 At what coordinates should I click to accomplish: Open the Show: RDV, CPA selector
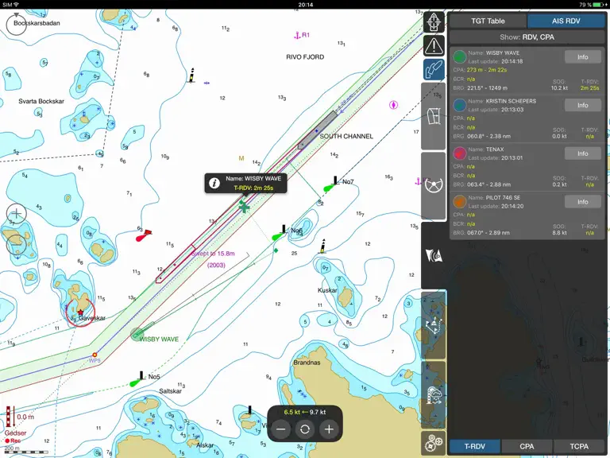[527, 37]
